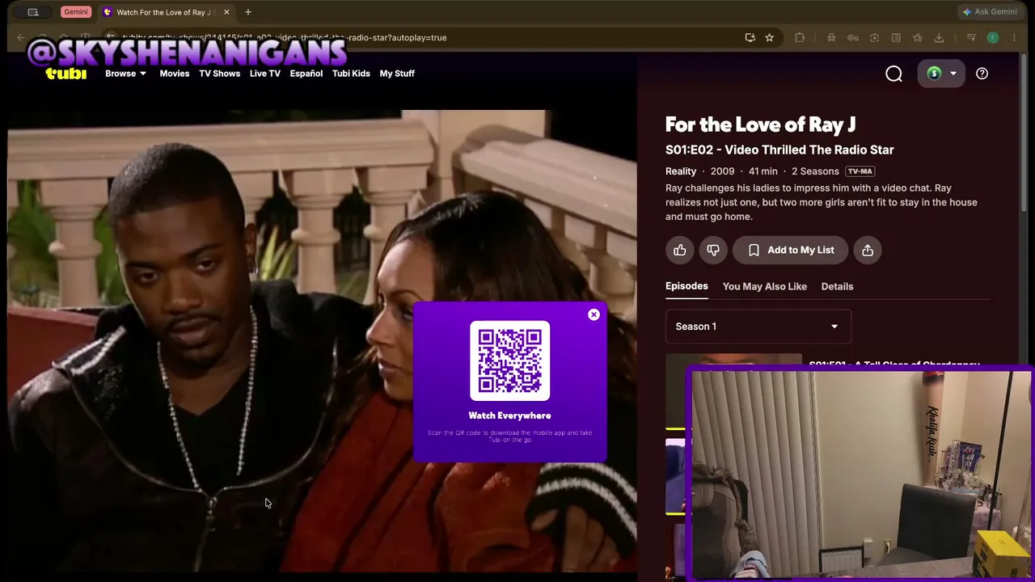Close the Watch Everywhere QR popup
This screenshot has width=1035, height=582.
pyautogui.click(x=594, y=314)
